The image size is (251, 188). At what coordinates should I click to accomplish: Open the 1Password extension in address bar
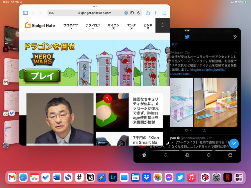pos(127,13)
